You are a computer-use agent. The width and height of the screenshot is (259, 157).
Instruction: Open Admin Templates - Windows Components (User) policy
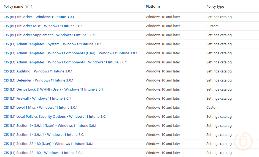click(x=70, y=53)
